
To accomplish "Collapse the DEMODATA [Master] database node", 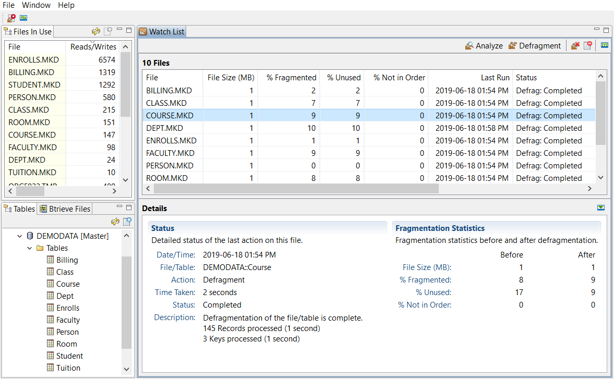I will [x=20, y=236].
